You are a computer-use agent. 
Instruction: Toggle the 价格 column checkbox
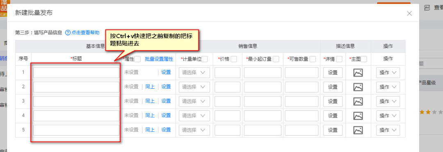coord(234,59)
